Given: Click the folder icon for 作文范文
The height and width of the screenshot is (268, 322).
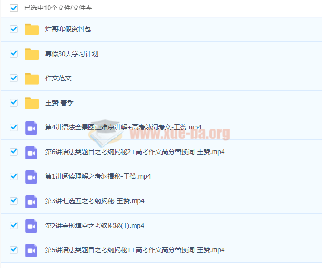Looking at the screenshot, I should (x=31, y=79).
